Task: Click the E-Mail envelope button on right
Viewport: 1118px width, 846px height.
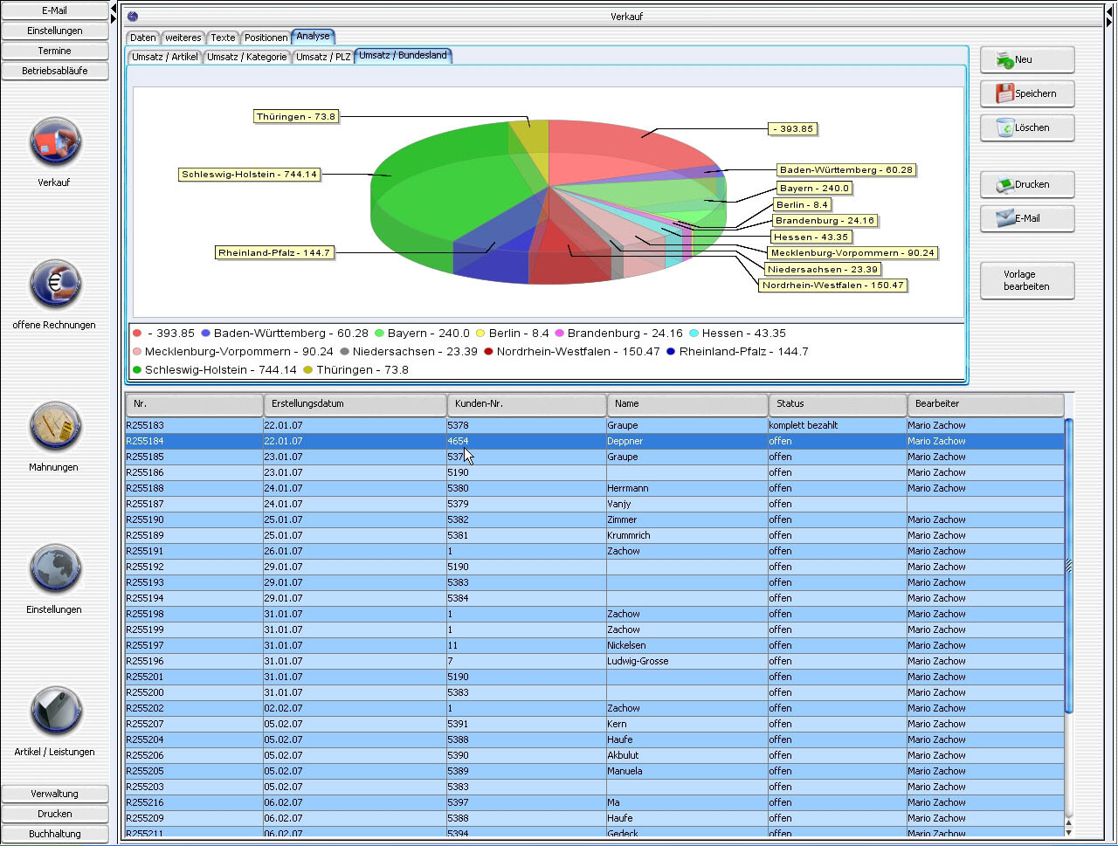Action: coord(1027,218)
